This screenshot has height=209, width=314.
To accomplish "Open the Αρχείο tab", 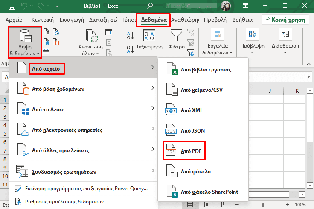I will pyautogui.click(x=14, y=20).
